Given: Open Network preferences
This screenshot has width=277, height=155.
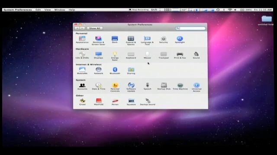Looking at the screenshot, I should click(98, 71).
